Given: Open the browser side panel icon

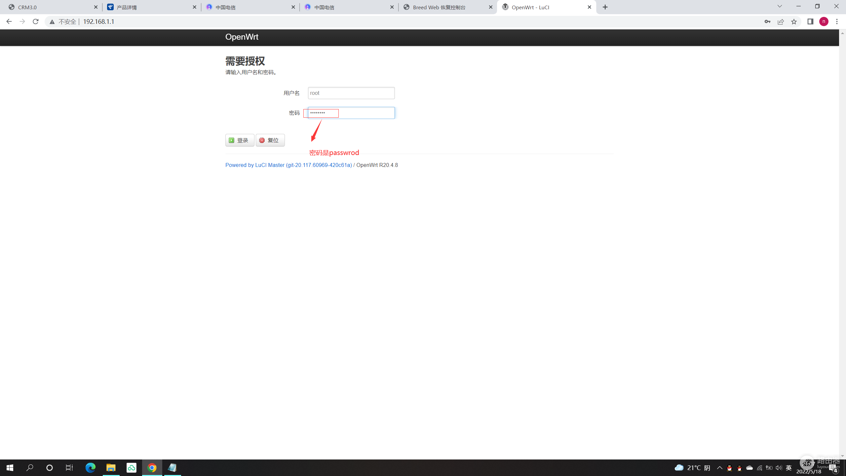Looking at the screenshot, I should (810, 21).
